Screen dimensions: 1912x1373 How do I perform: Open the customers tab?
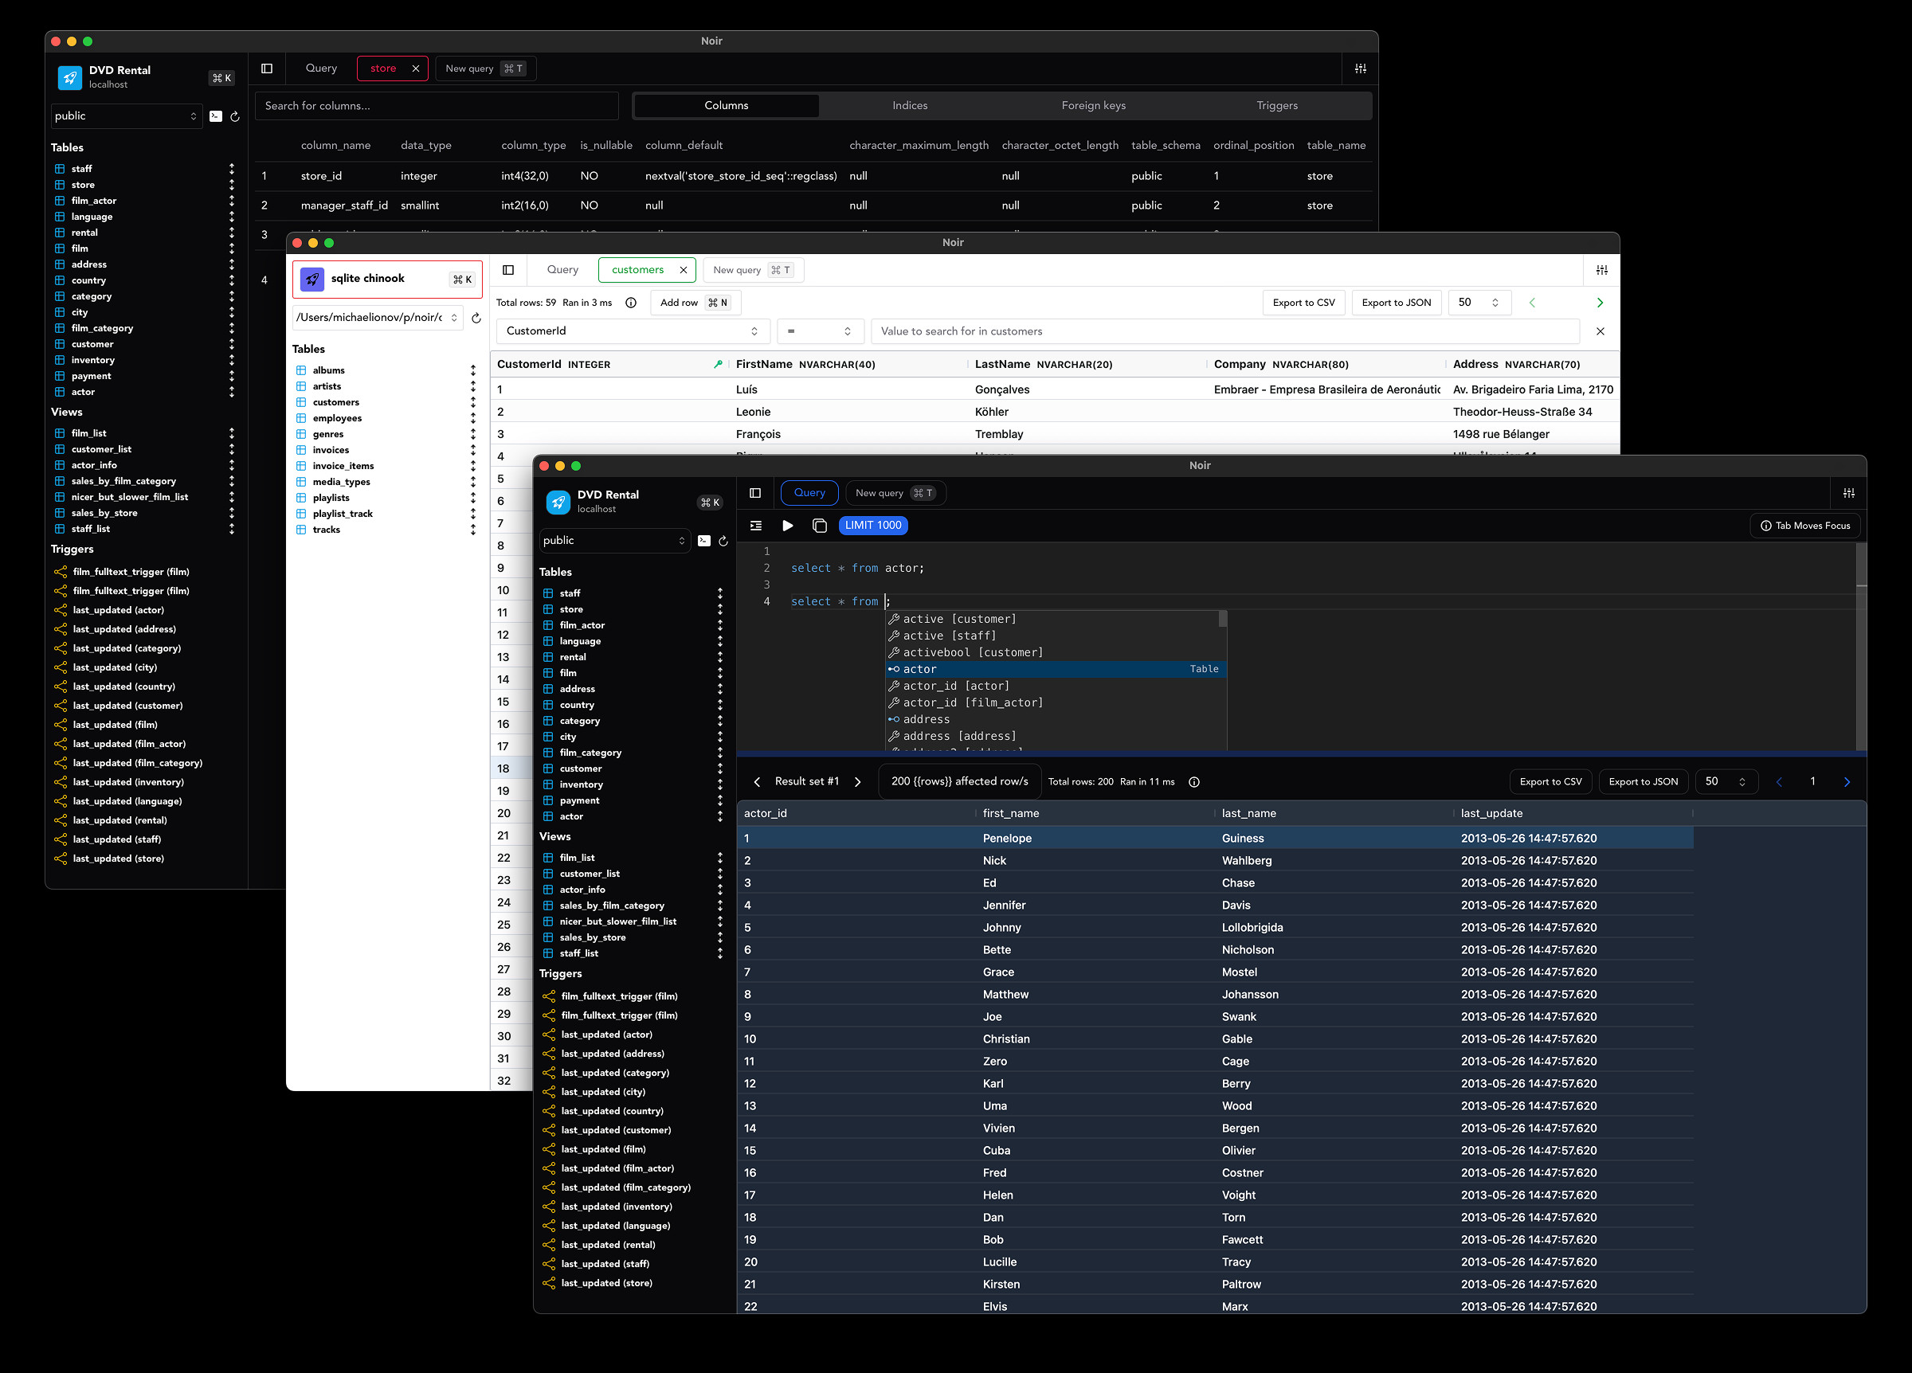pyautogui.click(x=637, y=270)
